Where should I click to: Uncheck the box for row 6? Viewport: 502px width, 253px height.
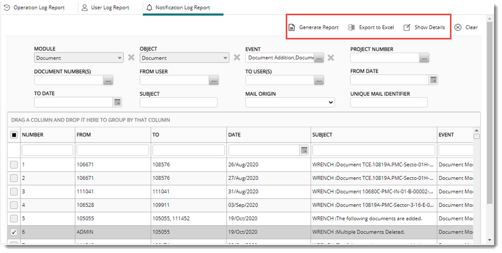(x=14, y=232)
